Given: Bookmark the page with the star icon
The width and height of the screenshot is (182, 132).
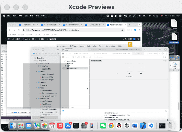Looking at the screenshot, I should [x=122, y=30].
